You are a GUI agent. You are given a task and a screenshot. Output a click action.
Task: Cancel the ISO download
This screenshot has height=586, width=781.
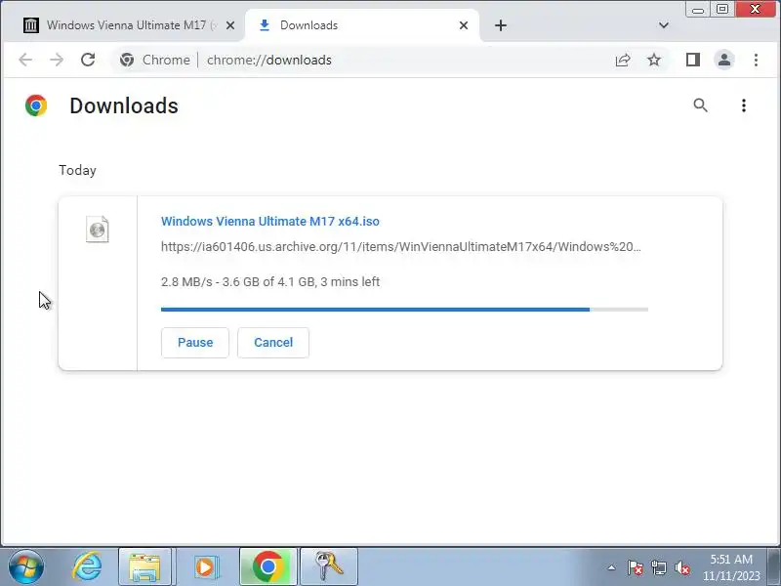pos(273,343)
